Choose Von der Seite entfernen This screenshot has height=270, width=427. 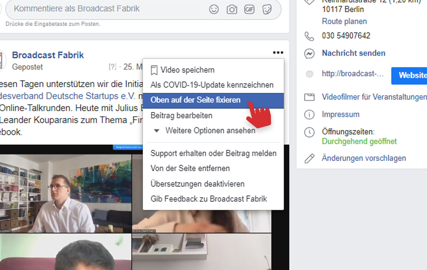[213, 168]
